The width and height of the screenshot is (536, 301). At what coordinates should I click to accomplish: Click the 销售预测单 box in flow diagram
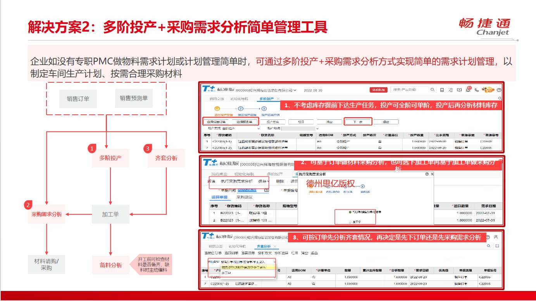click(134, 98)
